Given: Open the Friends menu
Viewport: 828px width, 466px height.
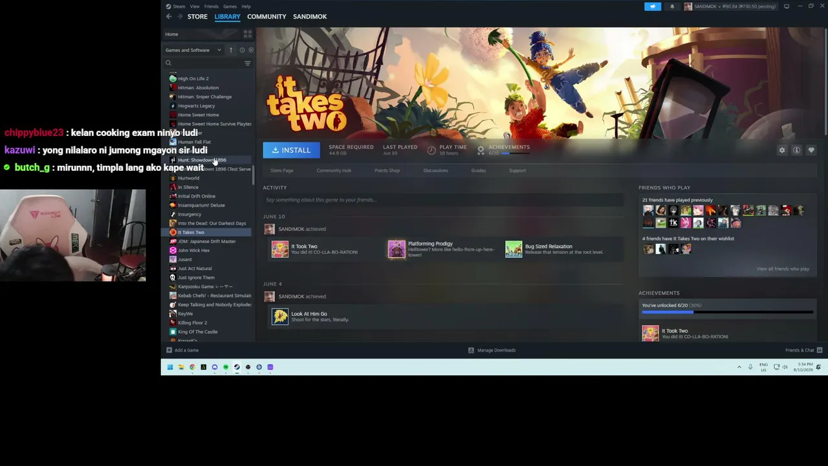Looking at the screenshot, I should [212, 6].
